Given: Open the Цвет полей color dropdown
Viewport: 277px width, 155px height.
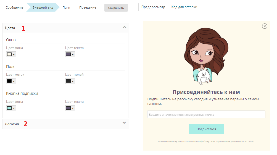Looking at the screenshot, I should pos(70,81).
